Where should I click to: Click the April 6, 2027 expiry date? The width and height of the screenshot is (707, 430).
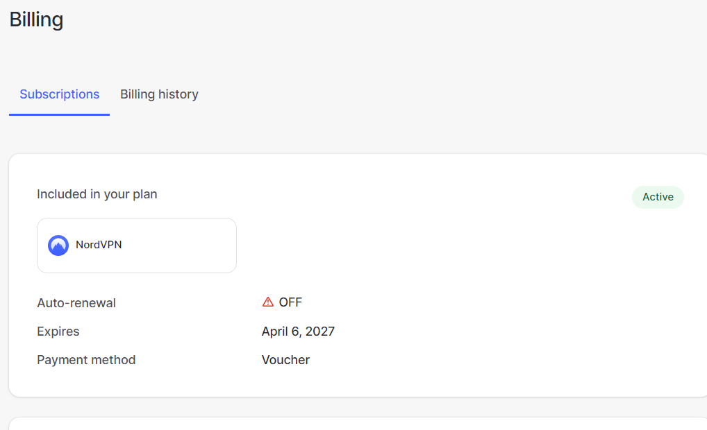(x=298, y=332)
